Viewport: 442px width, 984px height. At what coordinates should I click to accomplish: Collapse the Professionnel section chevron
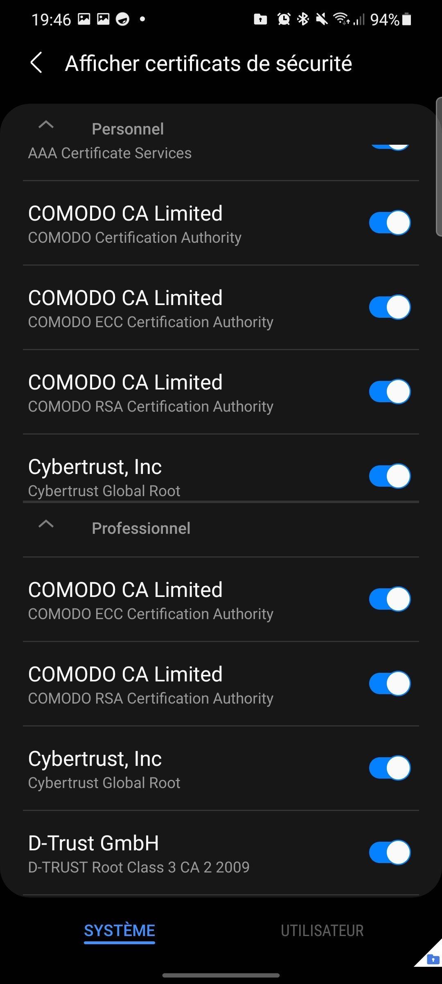pyautogui.click(x=46, y=524)
